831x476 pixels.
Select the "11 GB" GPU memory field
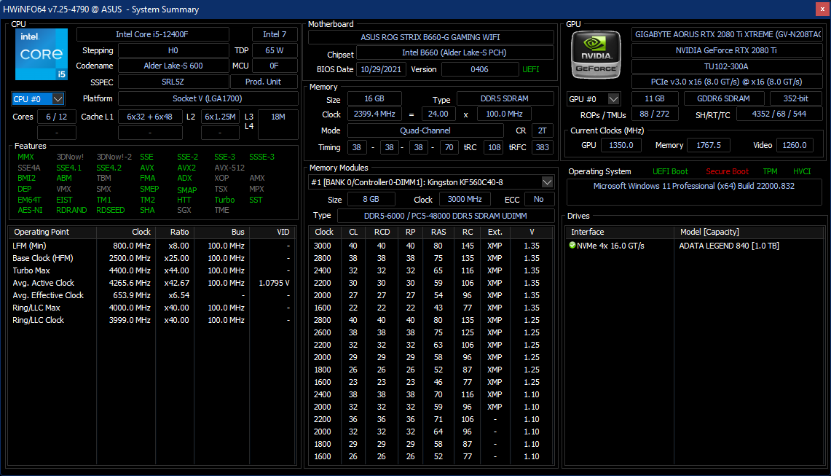[655, 98]
